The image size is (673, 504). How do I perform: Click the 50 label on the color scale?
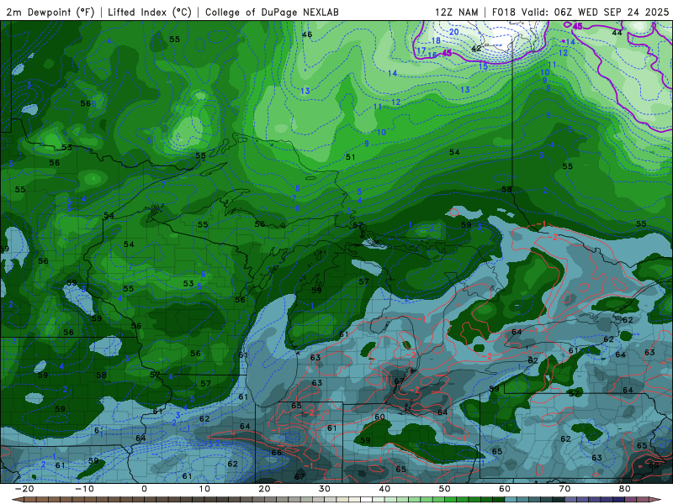click(445, 489)
